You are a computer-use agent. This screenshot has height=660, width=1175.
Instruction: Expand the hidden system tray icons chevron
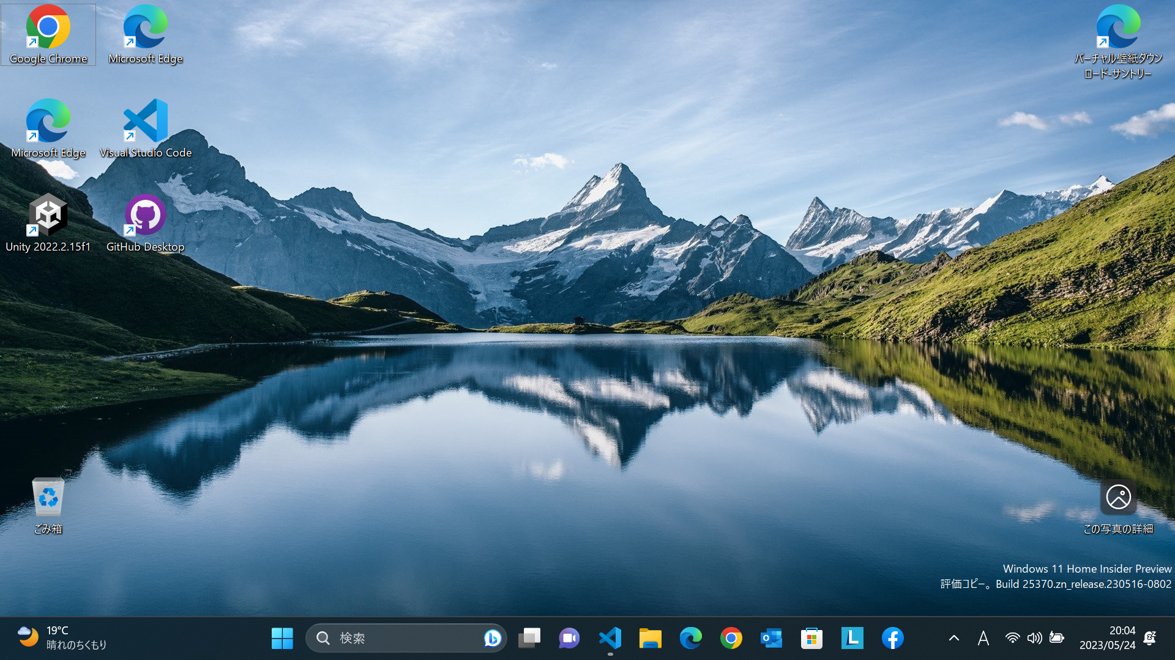point(953,638)
